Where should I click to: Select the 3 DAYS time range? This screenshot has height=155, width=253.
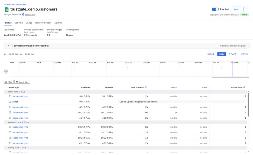[233, 54]
